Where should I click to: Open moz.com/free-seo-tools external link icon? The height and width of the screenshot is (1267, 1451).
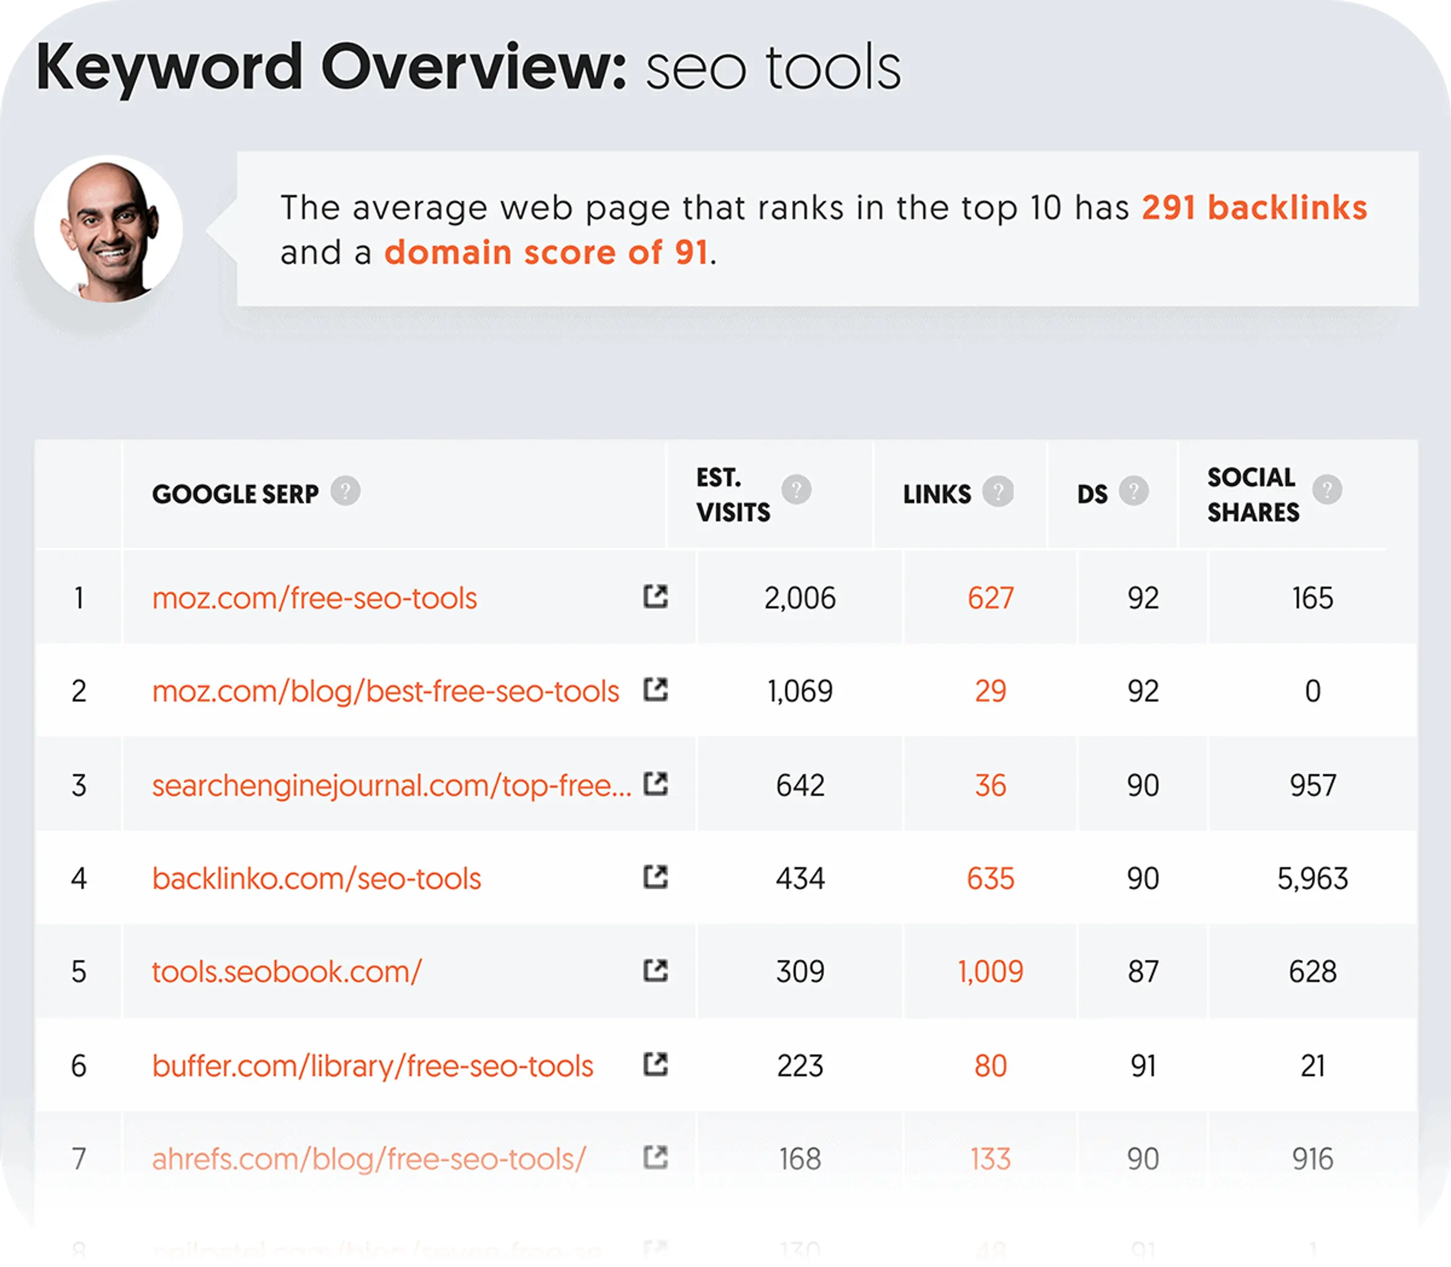[655, 596]
